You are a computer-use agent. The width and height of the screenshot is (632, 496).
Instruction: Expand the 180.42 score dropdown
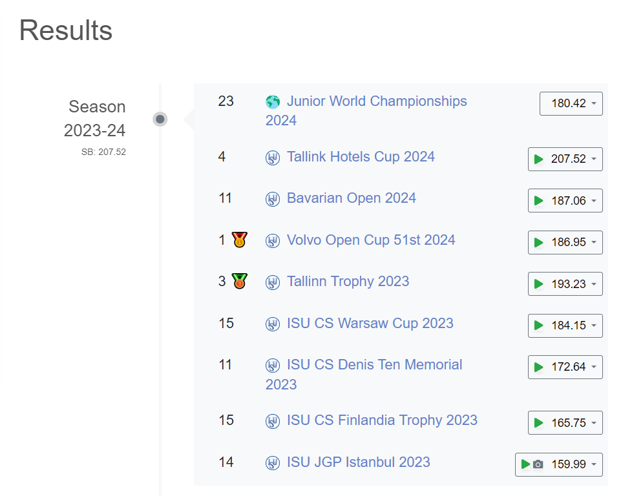pyautogui.click(x=571, y=103)
